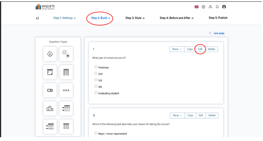Expand the Move dropdown for question 2

(177, 115)
